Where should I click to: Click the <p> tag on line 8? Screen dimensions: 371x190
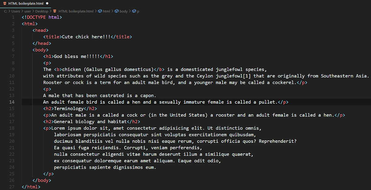point(47,63)
